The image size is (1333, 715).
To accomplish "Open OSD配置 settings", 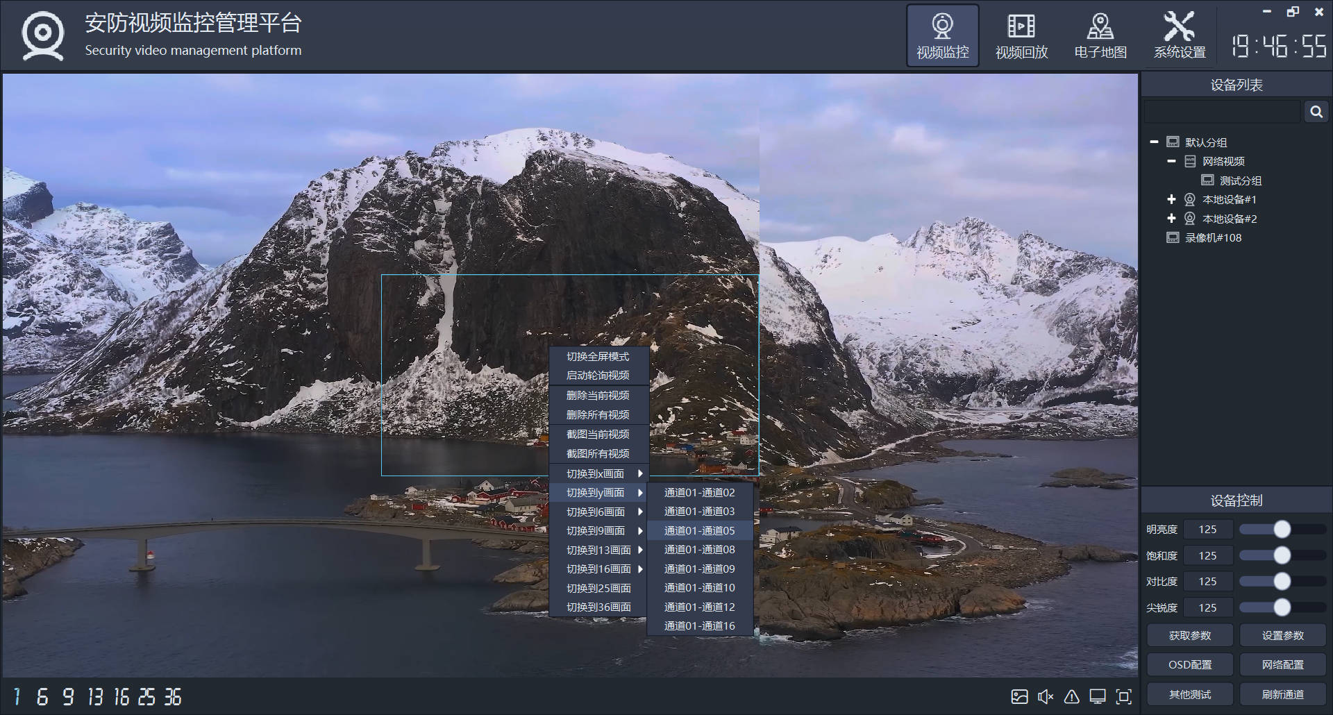I will click(1190, 664).
